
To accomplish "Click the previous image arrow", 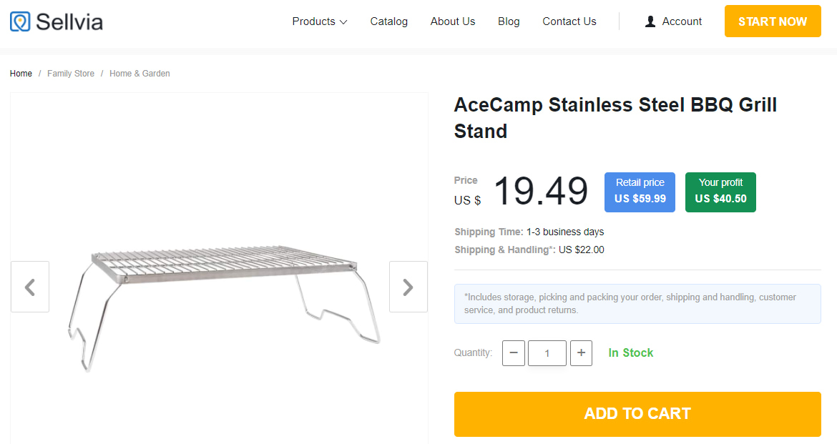I will point(29,286).
